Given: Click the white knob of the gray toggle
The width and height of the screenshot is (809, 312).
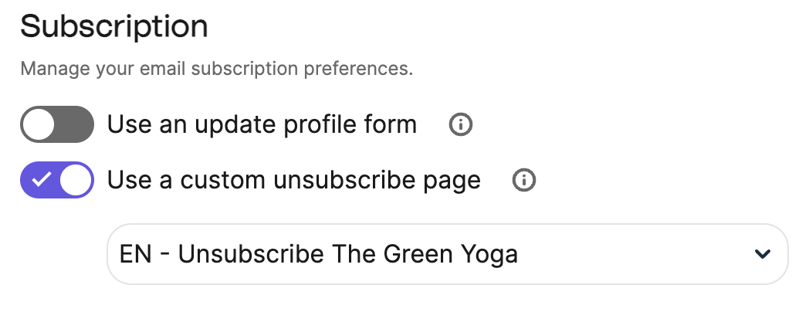Looking at the screenshot, I should coord(39,124).
